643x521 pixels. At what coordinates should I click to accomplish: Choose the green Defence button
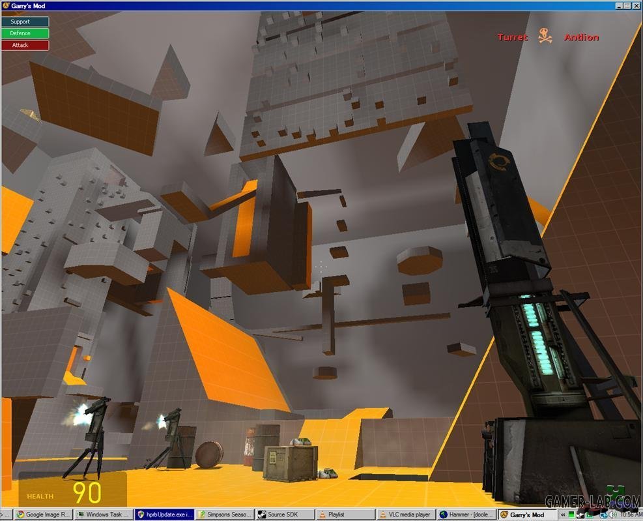click(x=25, y=33)
